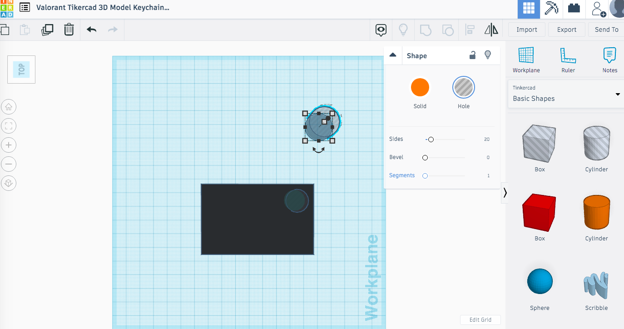
Task: Click the Home view icon
Action: pyautogui.click(x=9, y=107)
